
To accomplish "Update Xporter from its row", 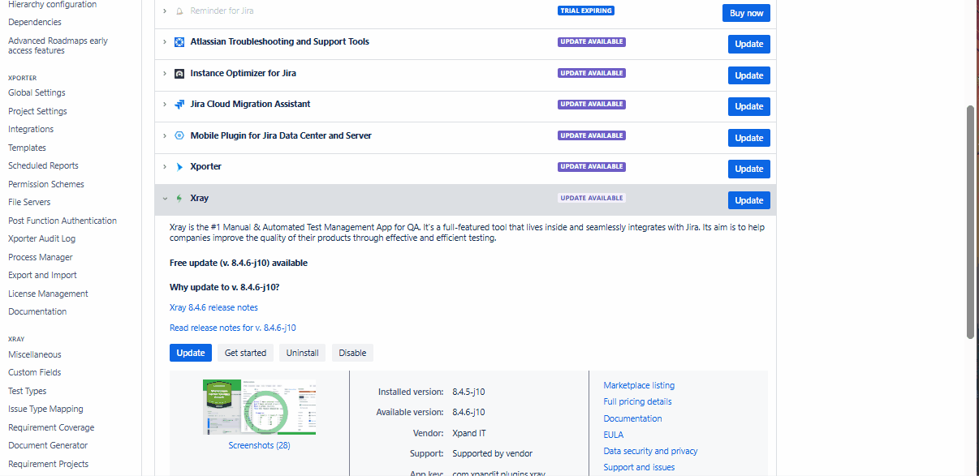I will [x=749, y=169].
